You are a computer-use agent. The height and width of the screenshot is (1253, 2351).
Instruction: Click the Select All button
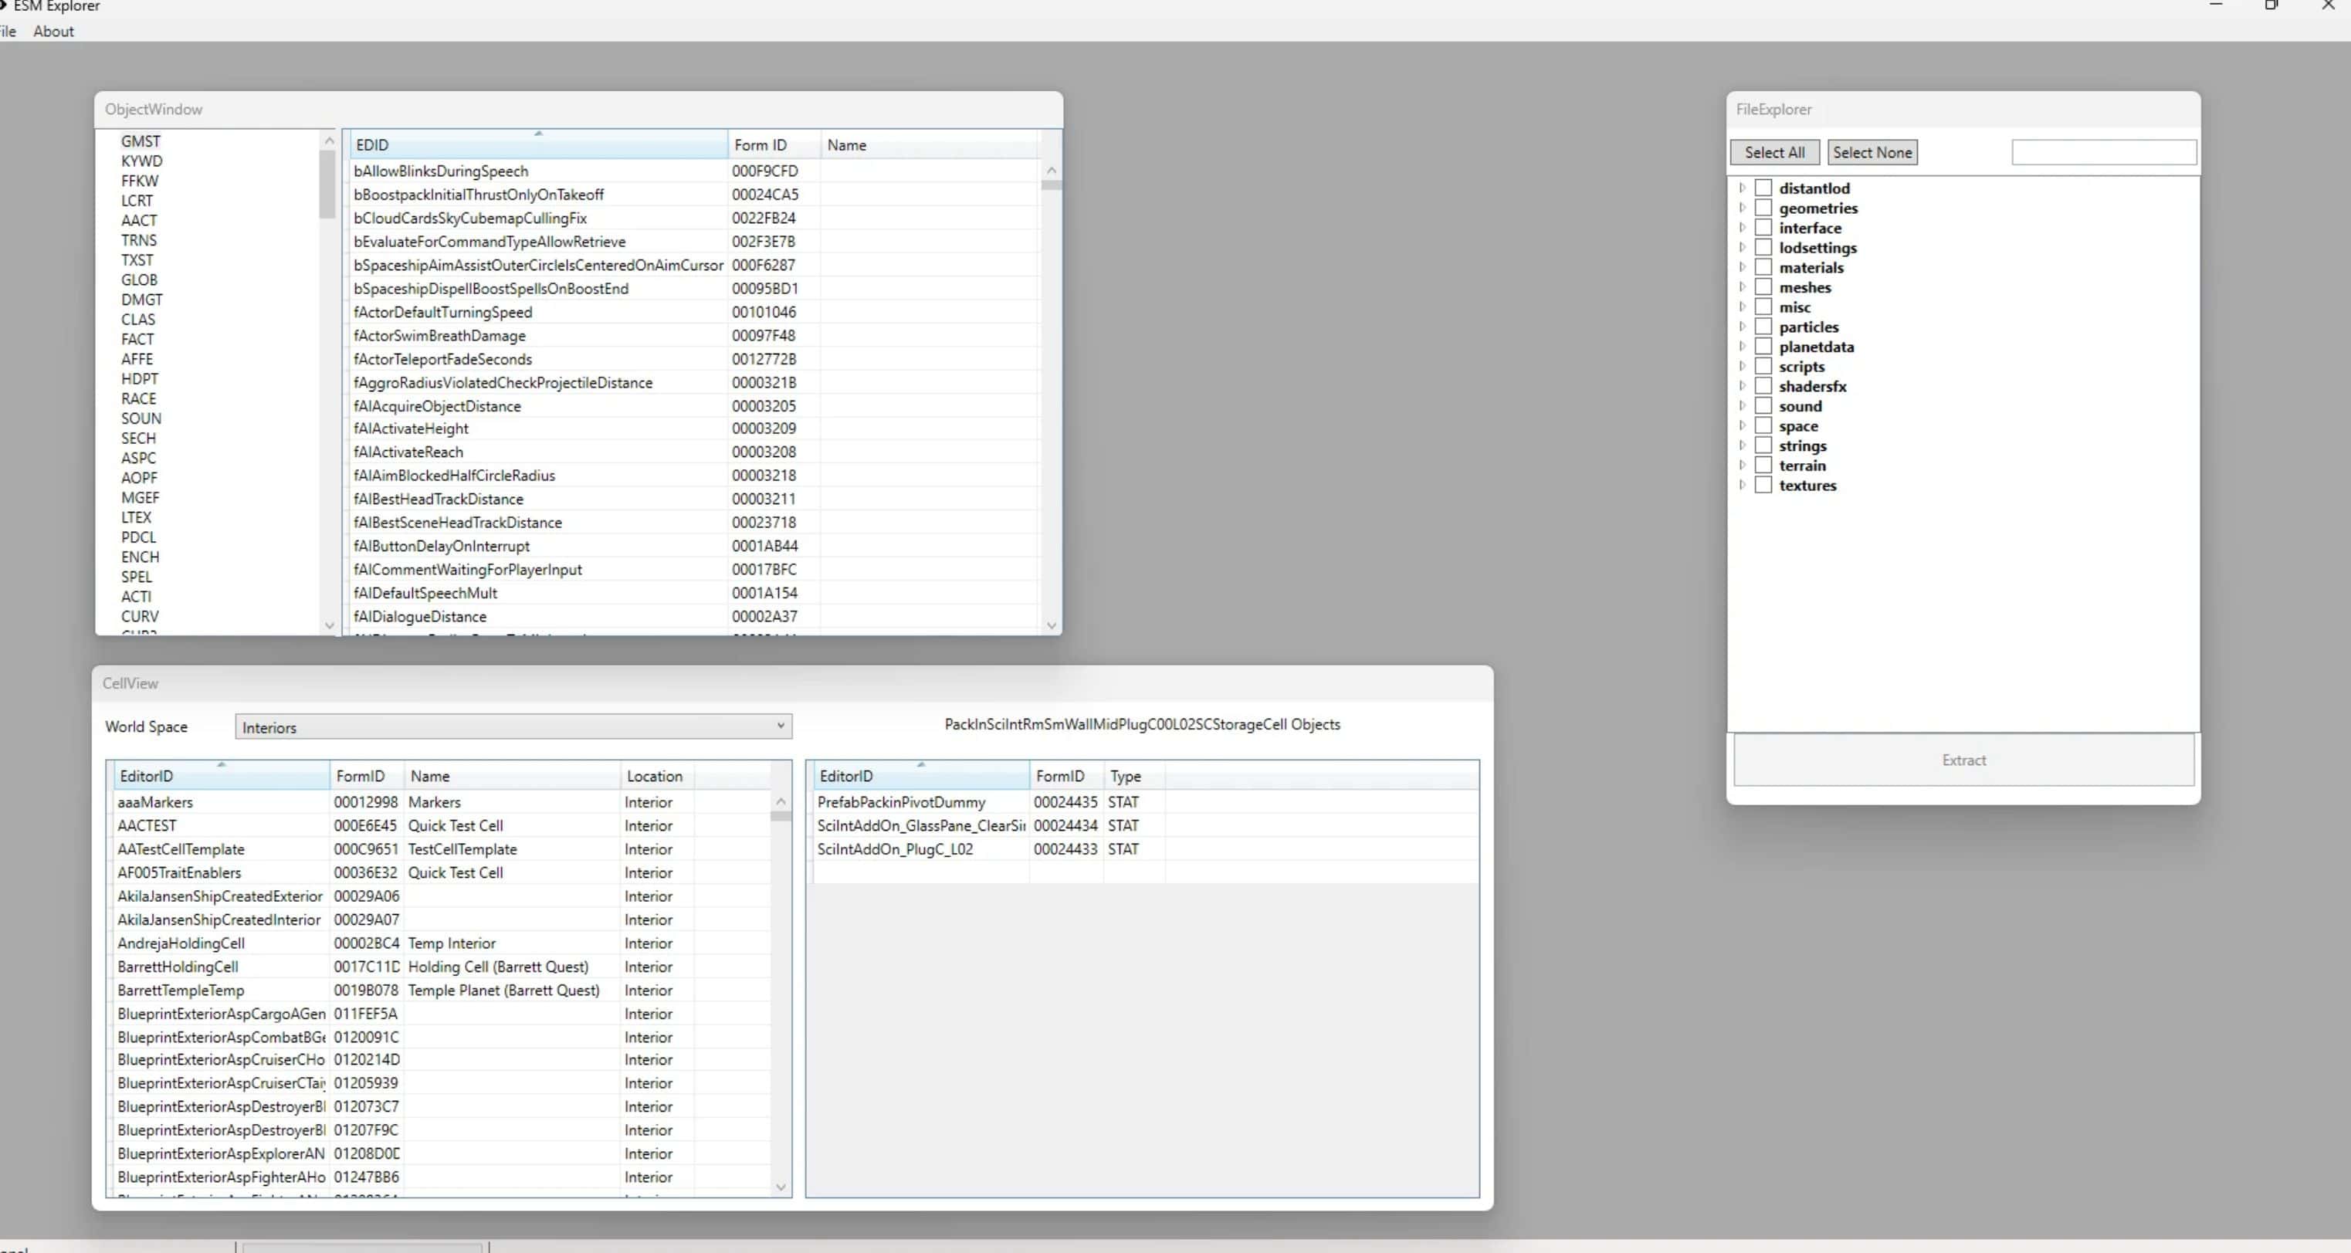(1773, 152)
